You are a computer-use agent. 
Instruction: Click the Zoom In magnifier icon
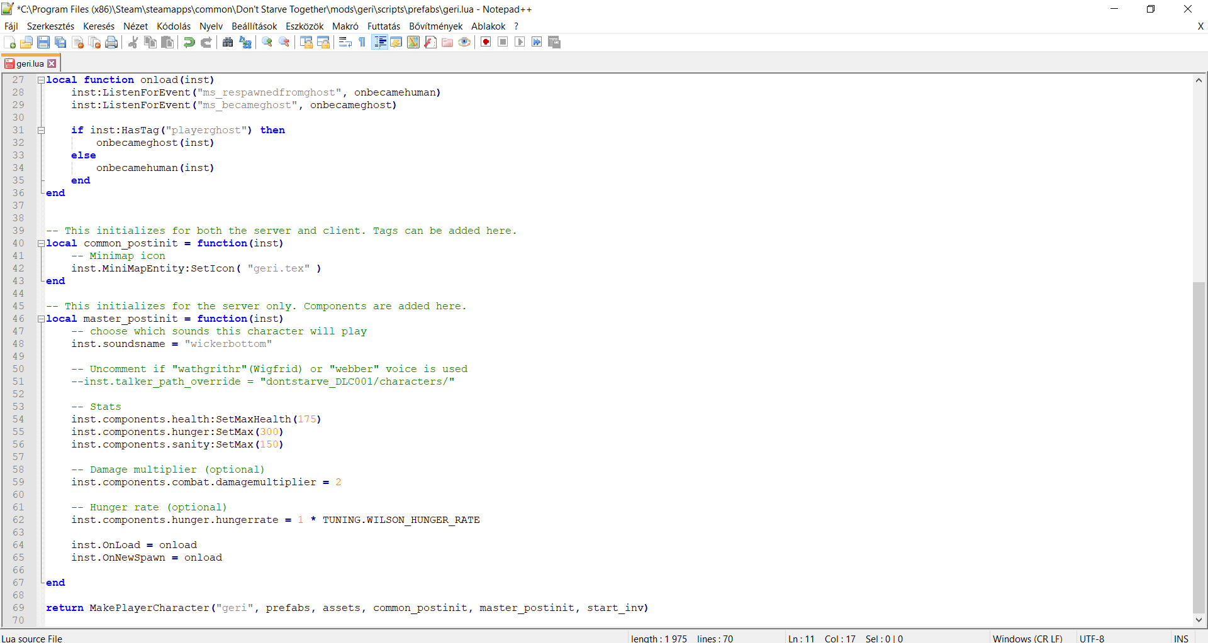[x=267, y=42]
